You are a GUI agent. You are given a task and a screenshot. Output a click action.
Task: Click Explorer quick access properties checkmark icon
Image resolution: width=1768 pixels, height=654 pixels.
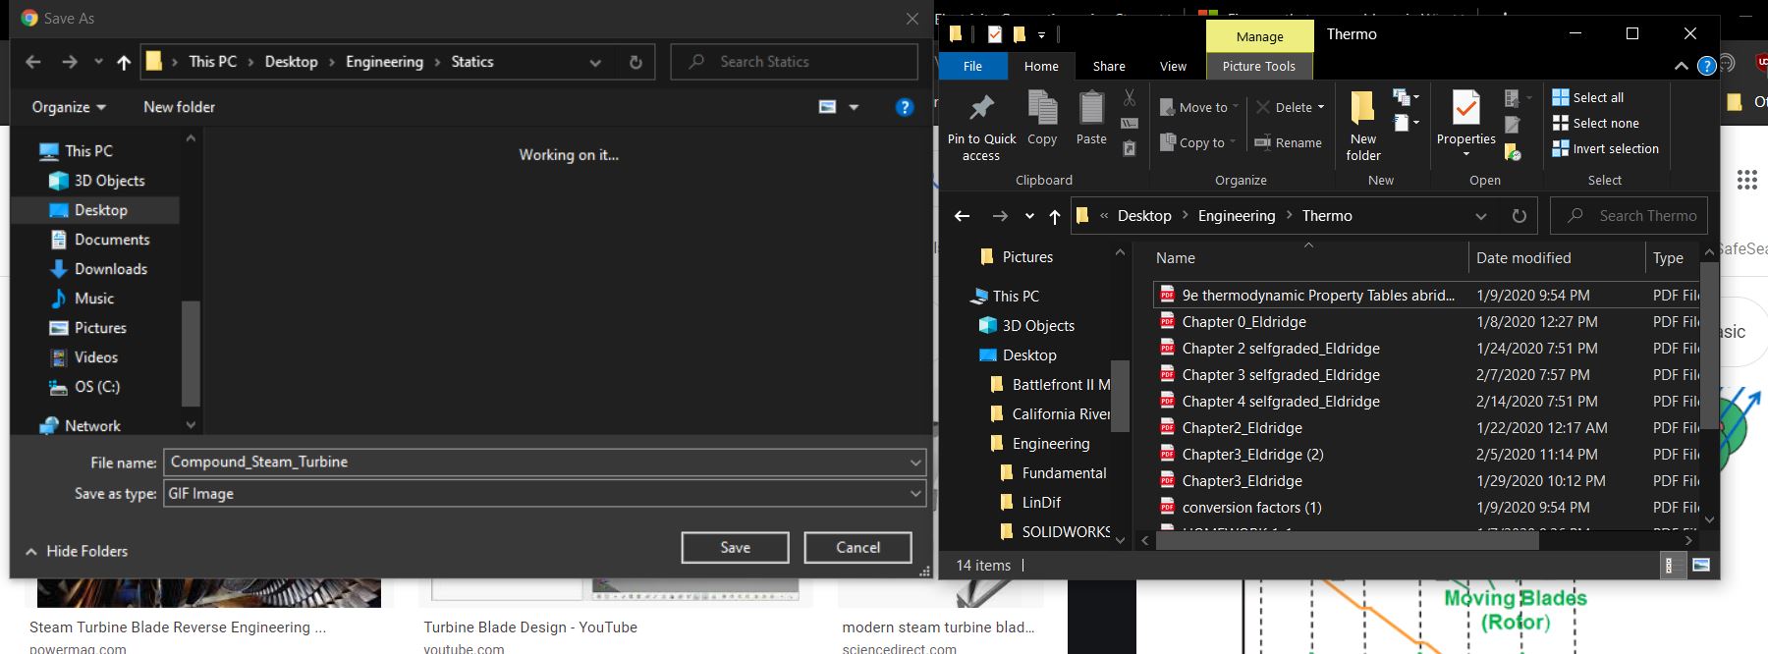pos(995,34)
